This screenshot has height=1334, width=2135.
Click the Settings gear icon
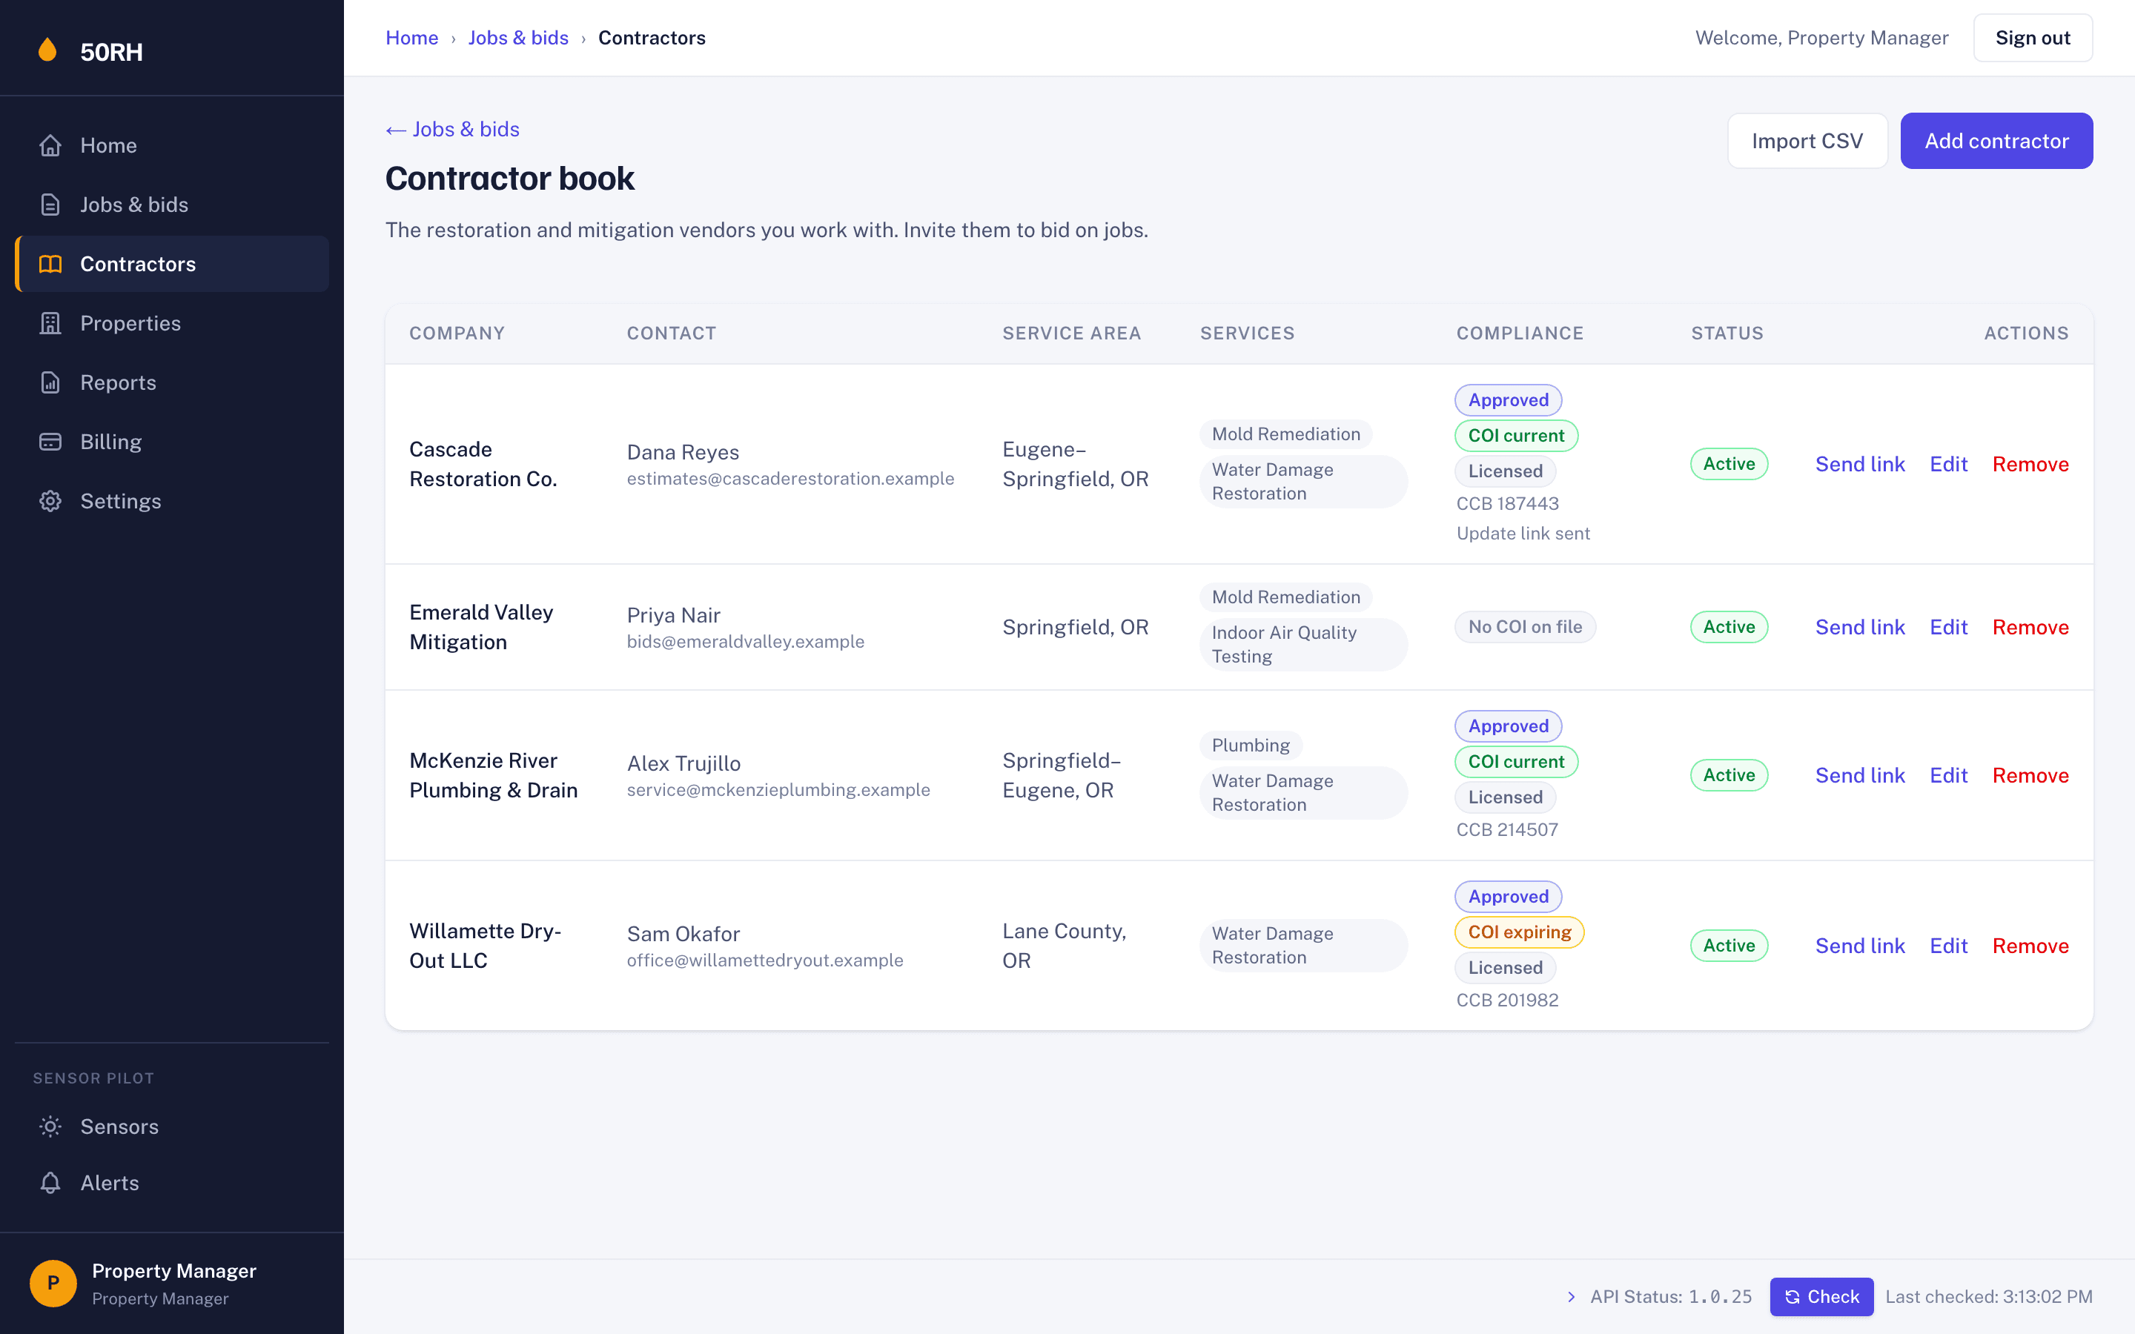[50, 501]
